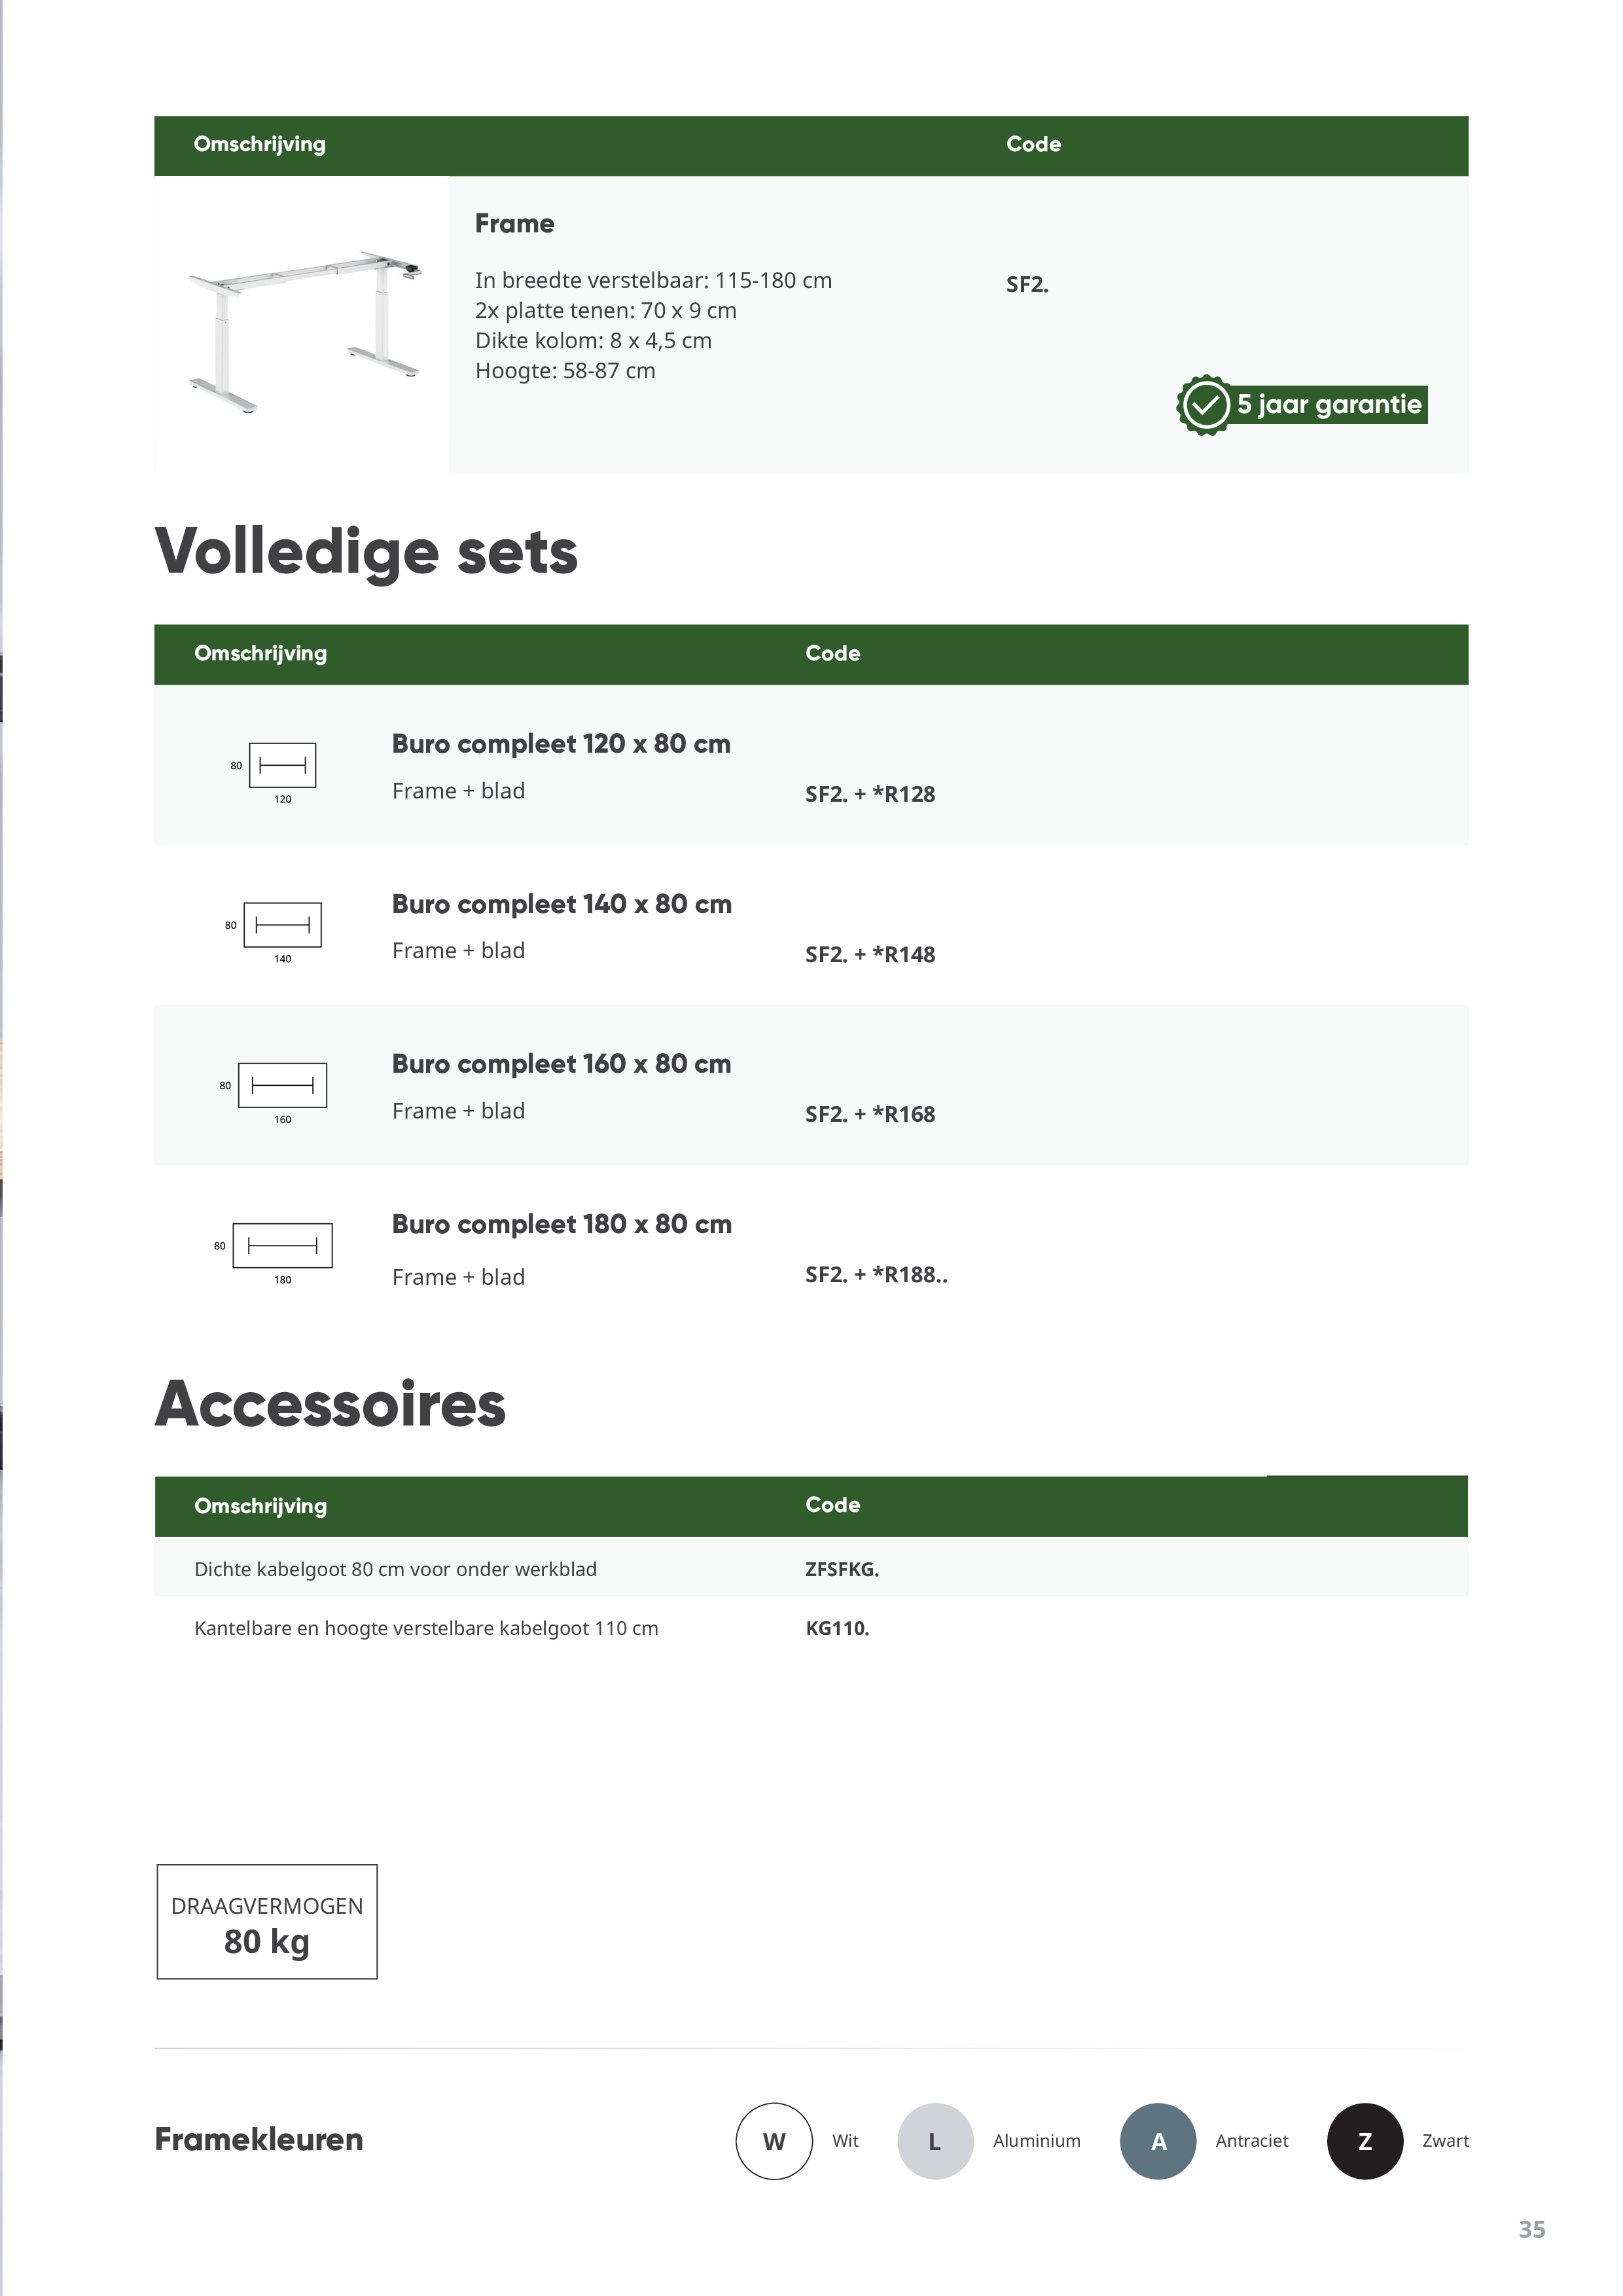Click the SF2. + *R168 product code

pyautogui.click(x=870, y=1114)
